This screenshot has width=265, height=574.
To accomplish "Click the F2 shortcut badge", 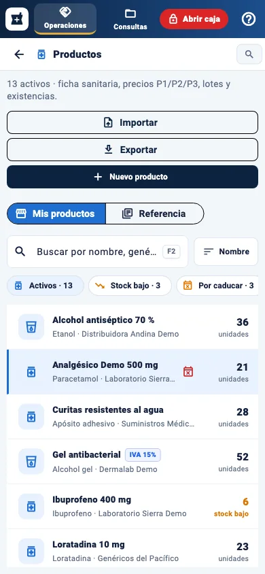I will [x=171, y=252].
